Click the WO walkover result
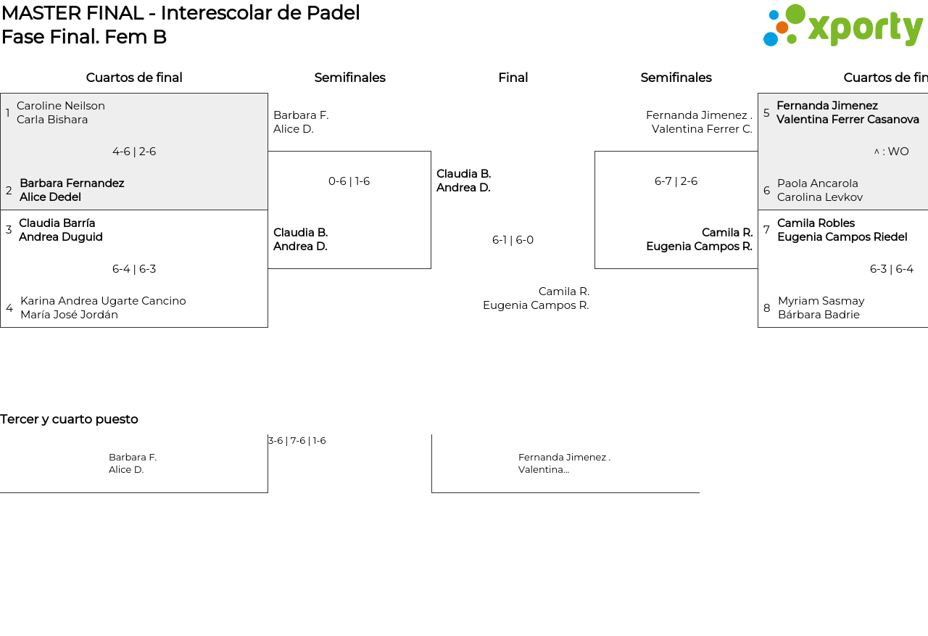The image size is (928, 636). click(892, 152)
